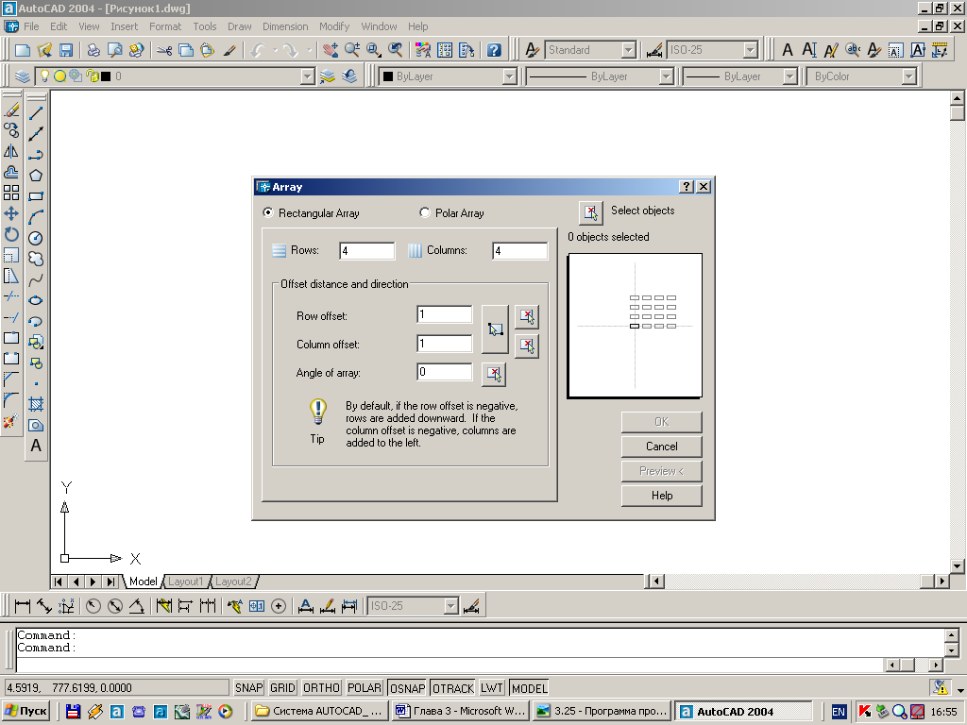
Task: Select the Erase modify tool
Action: click(11, 110)
